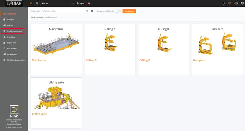The width and height of the screenshot is (245, 131).
Task: Click the save icon beside dashboard selector
Action: (x=92, y=11)
